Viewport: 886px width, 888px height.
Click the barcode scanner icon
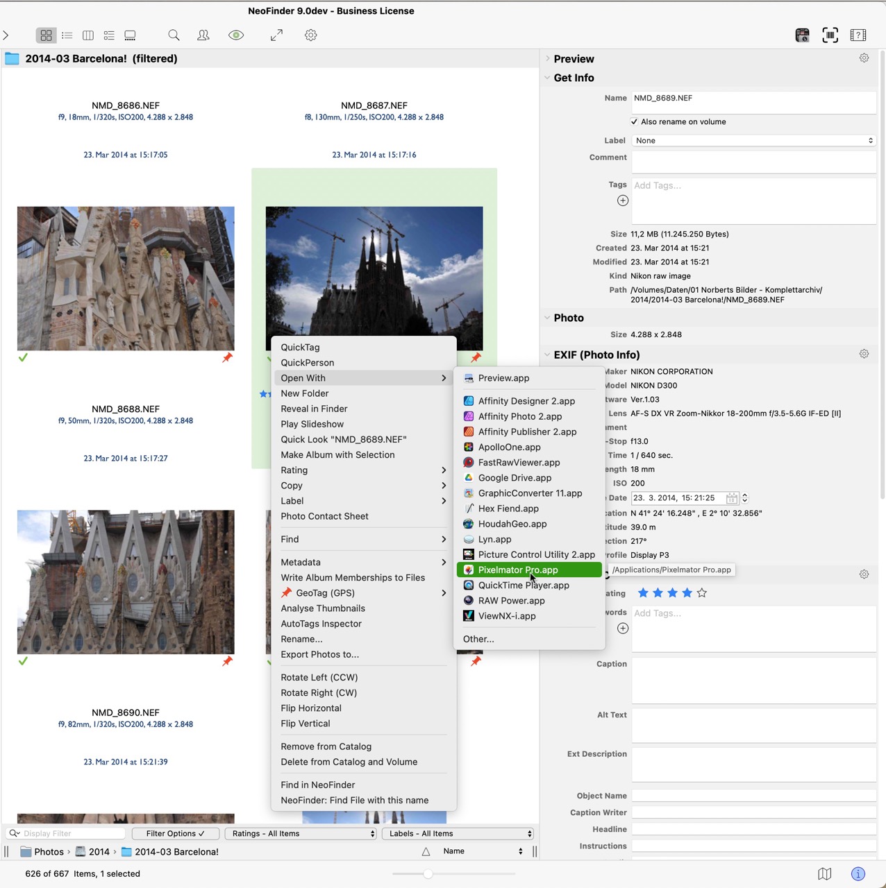click(830, 35)
